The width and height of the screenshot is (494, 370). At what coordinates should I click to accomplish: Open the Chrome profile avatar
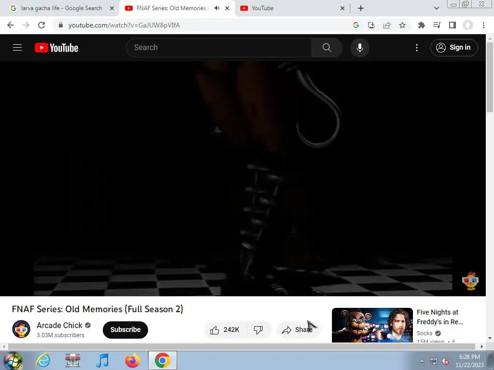(468, 25)
